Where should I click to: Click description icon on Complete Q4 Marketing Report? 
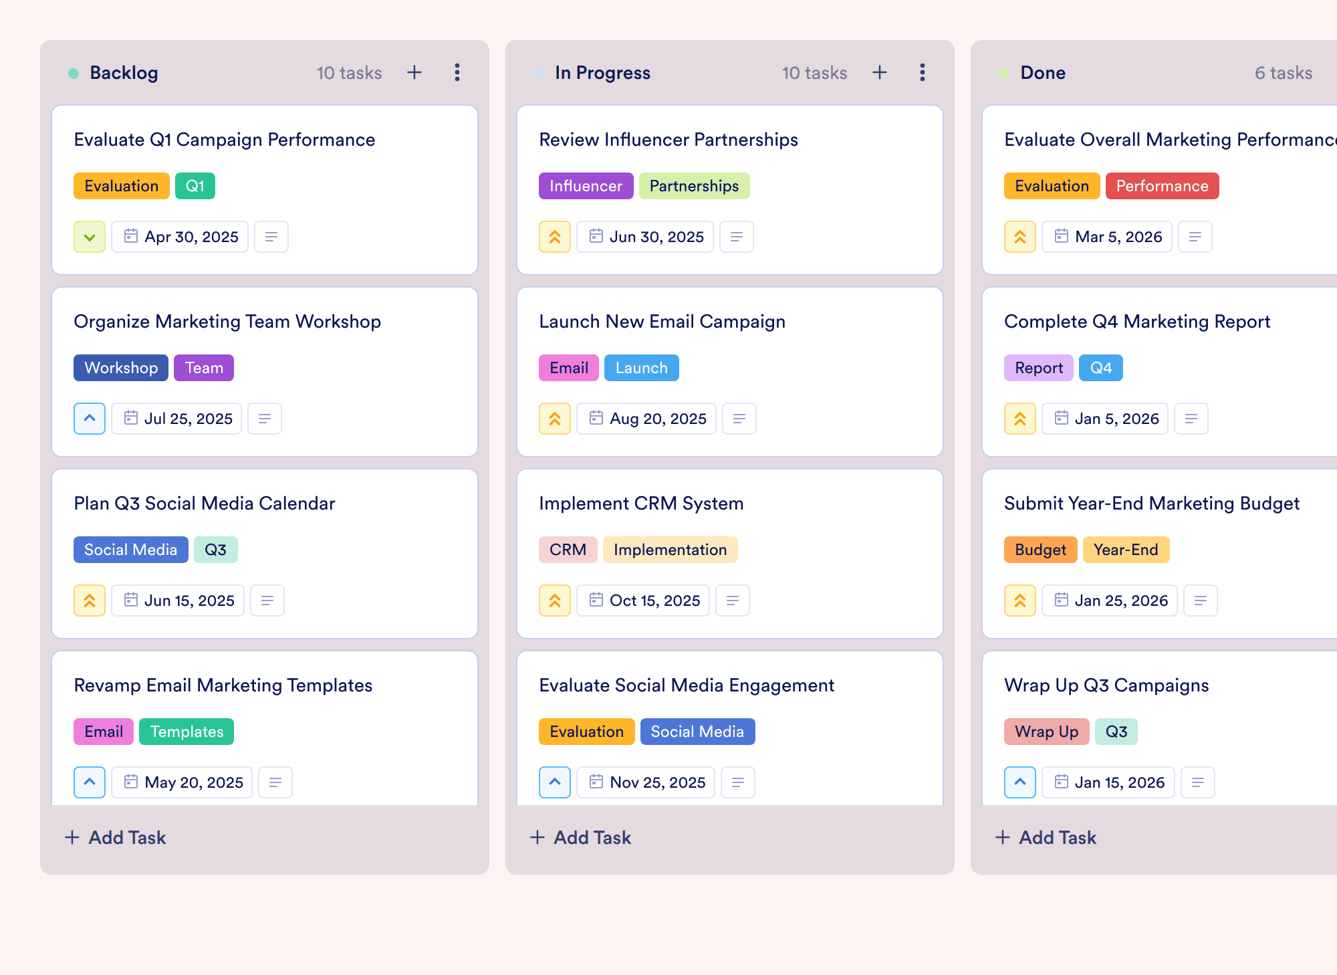pyautogui.click(x=1191, y=419)
